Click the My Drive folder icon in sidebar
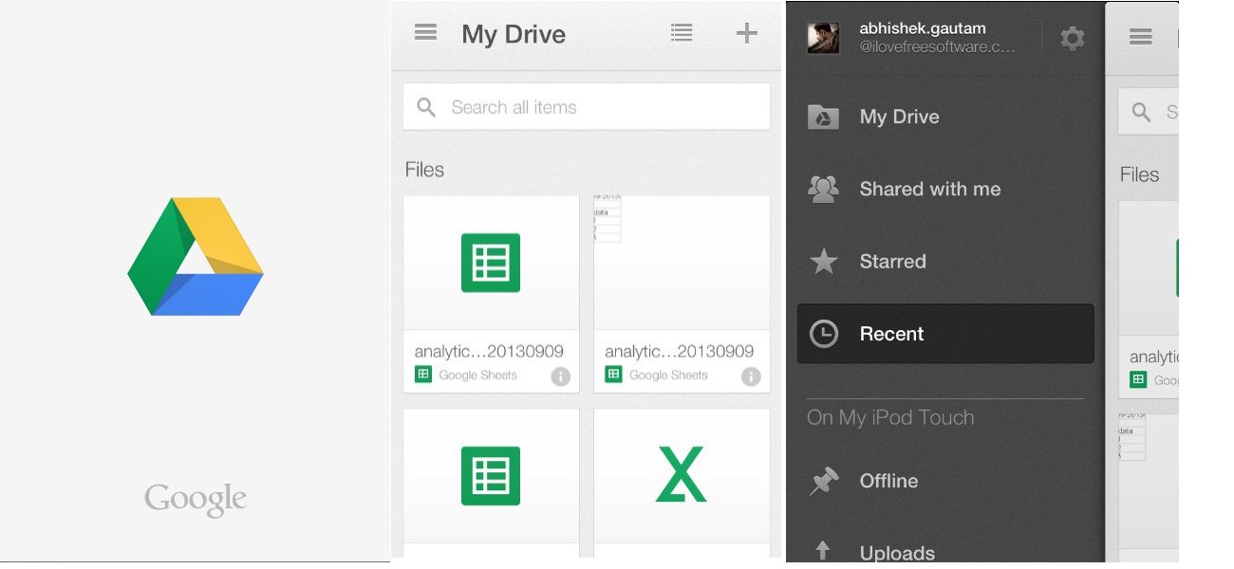 point(823,117)
